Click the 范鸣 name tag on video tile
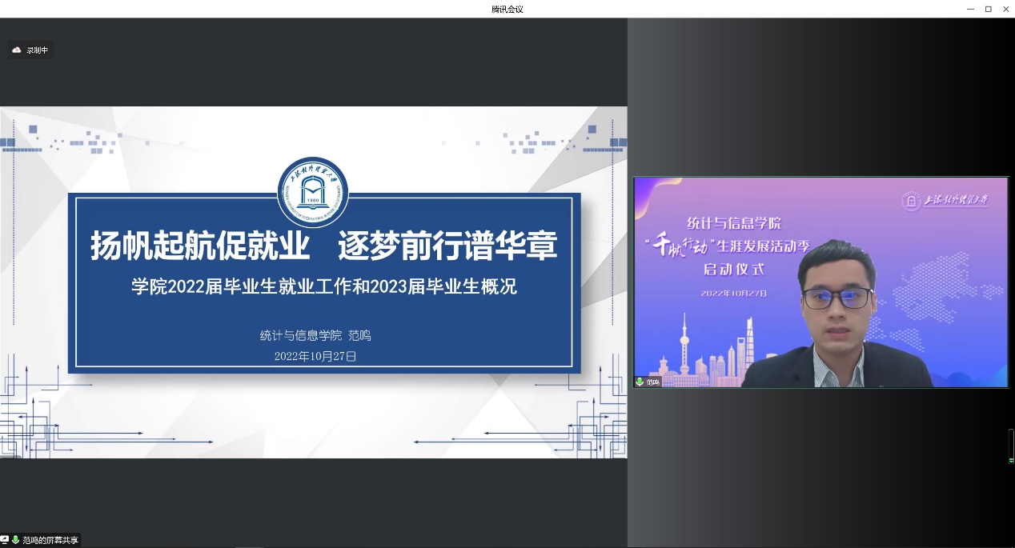 coord(653,382)
